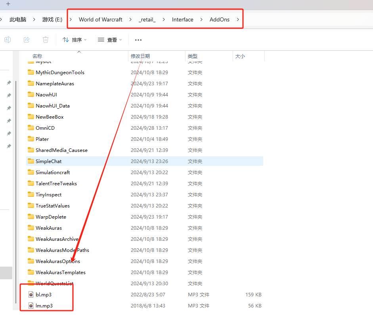Click the new tab plus button
Viewport: 373px width, 315px height.
[8, 4]
